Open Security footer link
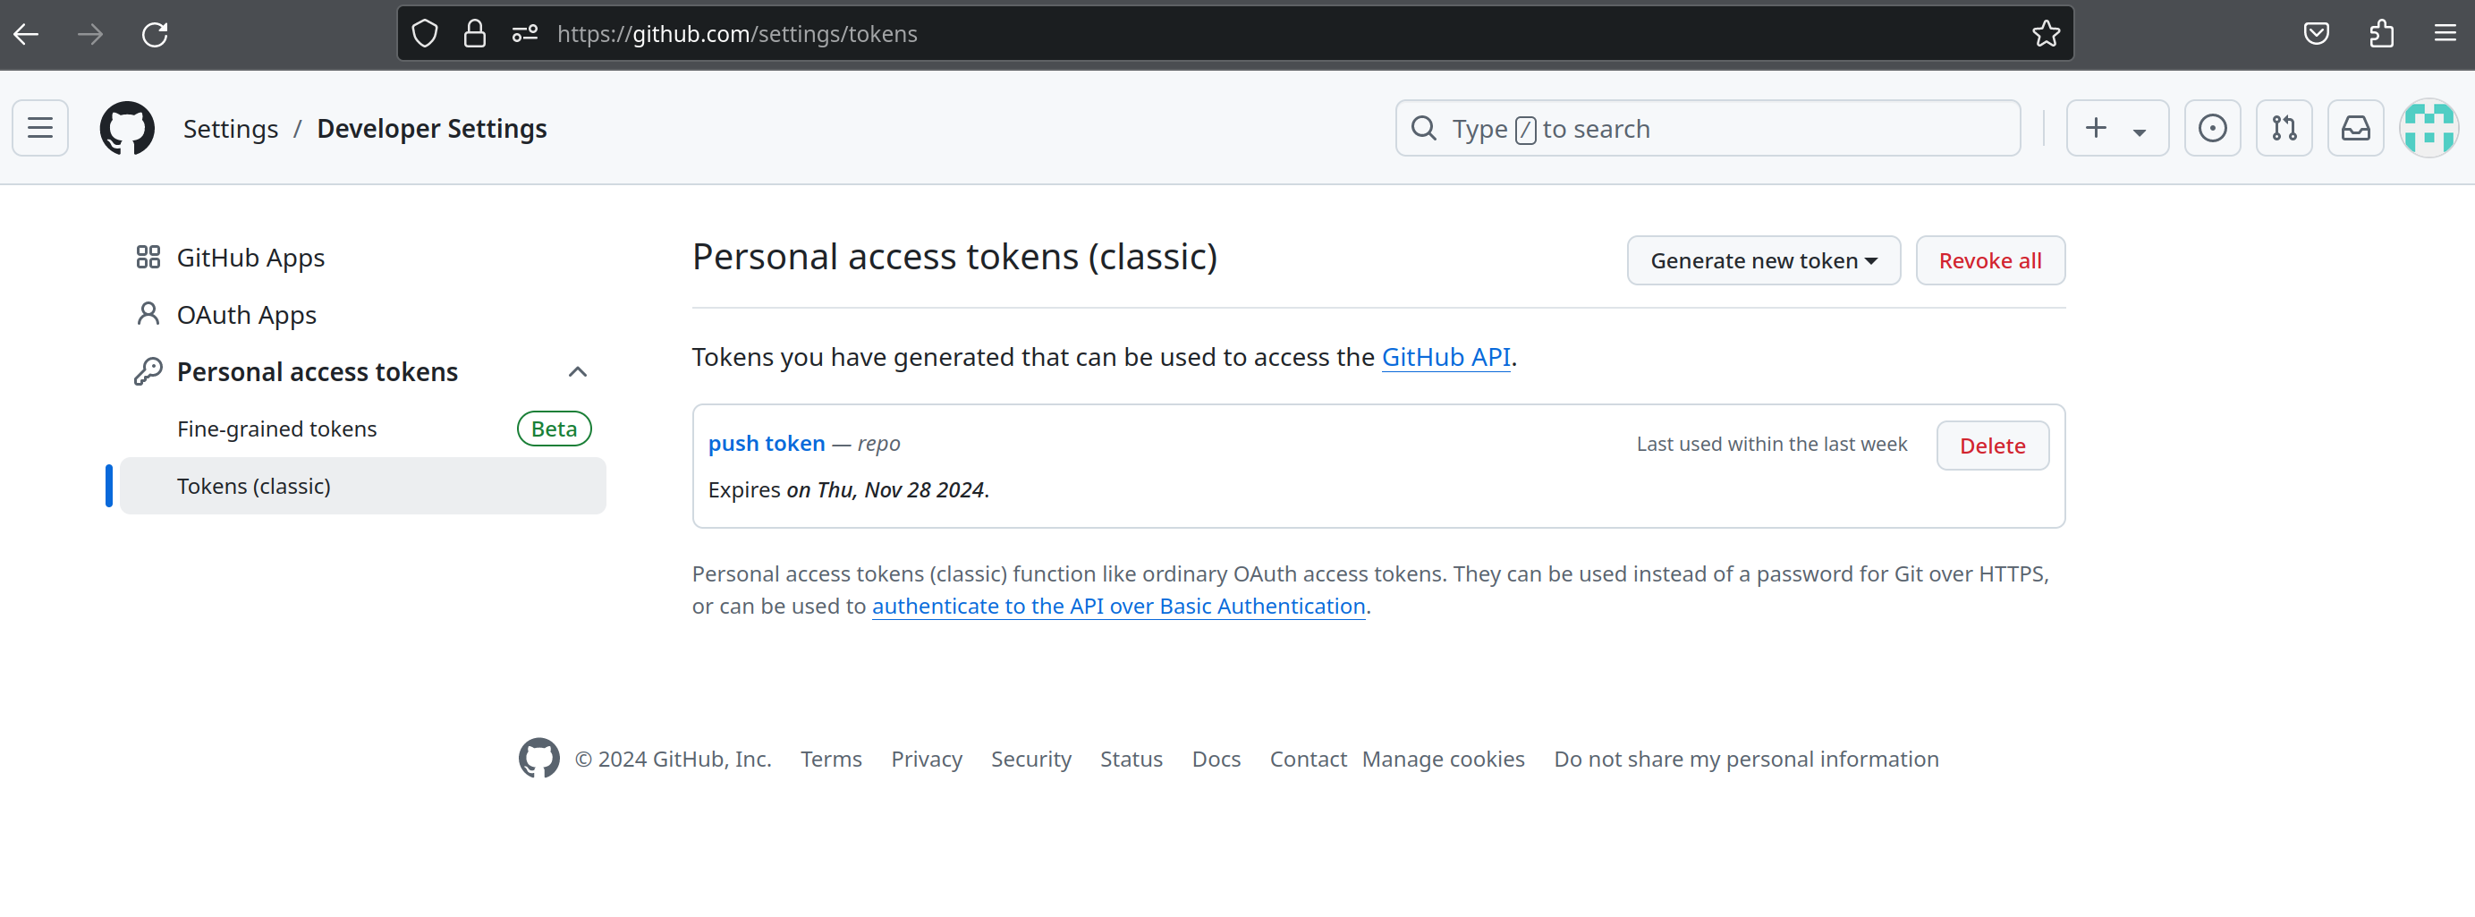Screen dimensions: 2475x917 [x=1031, y=760]
